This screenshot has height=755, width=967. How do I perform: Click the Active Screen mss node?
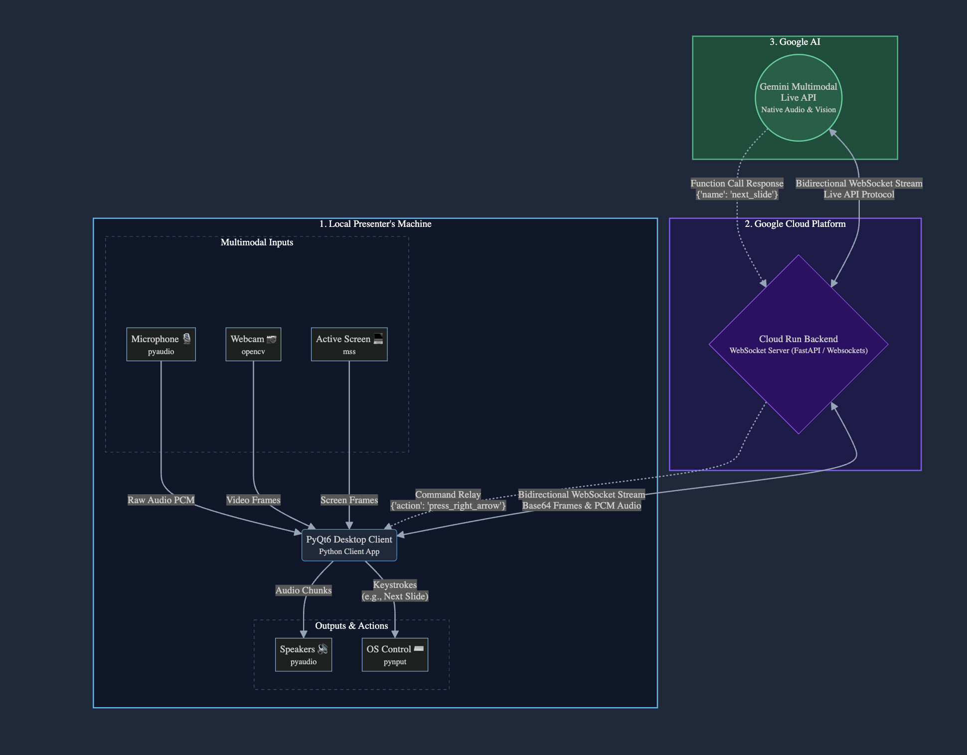[349, 344]
